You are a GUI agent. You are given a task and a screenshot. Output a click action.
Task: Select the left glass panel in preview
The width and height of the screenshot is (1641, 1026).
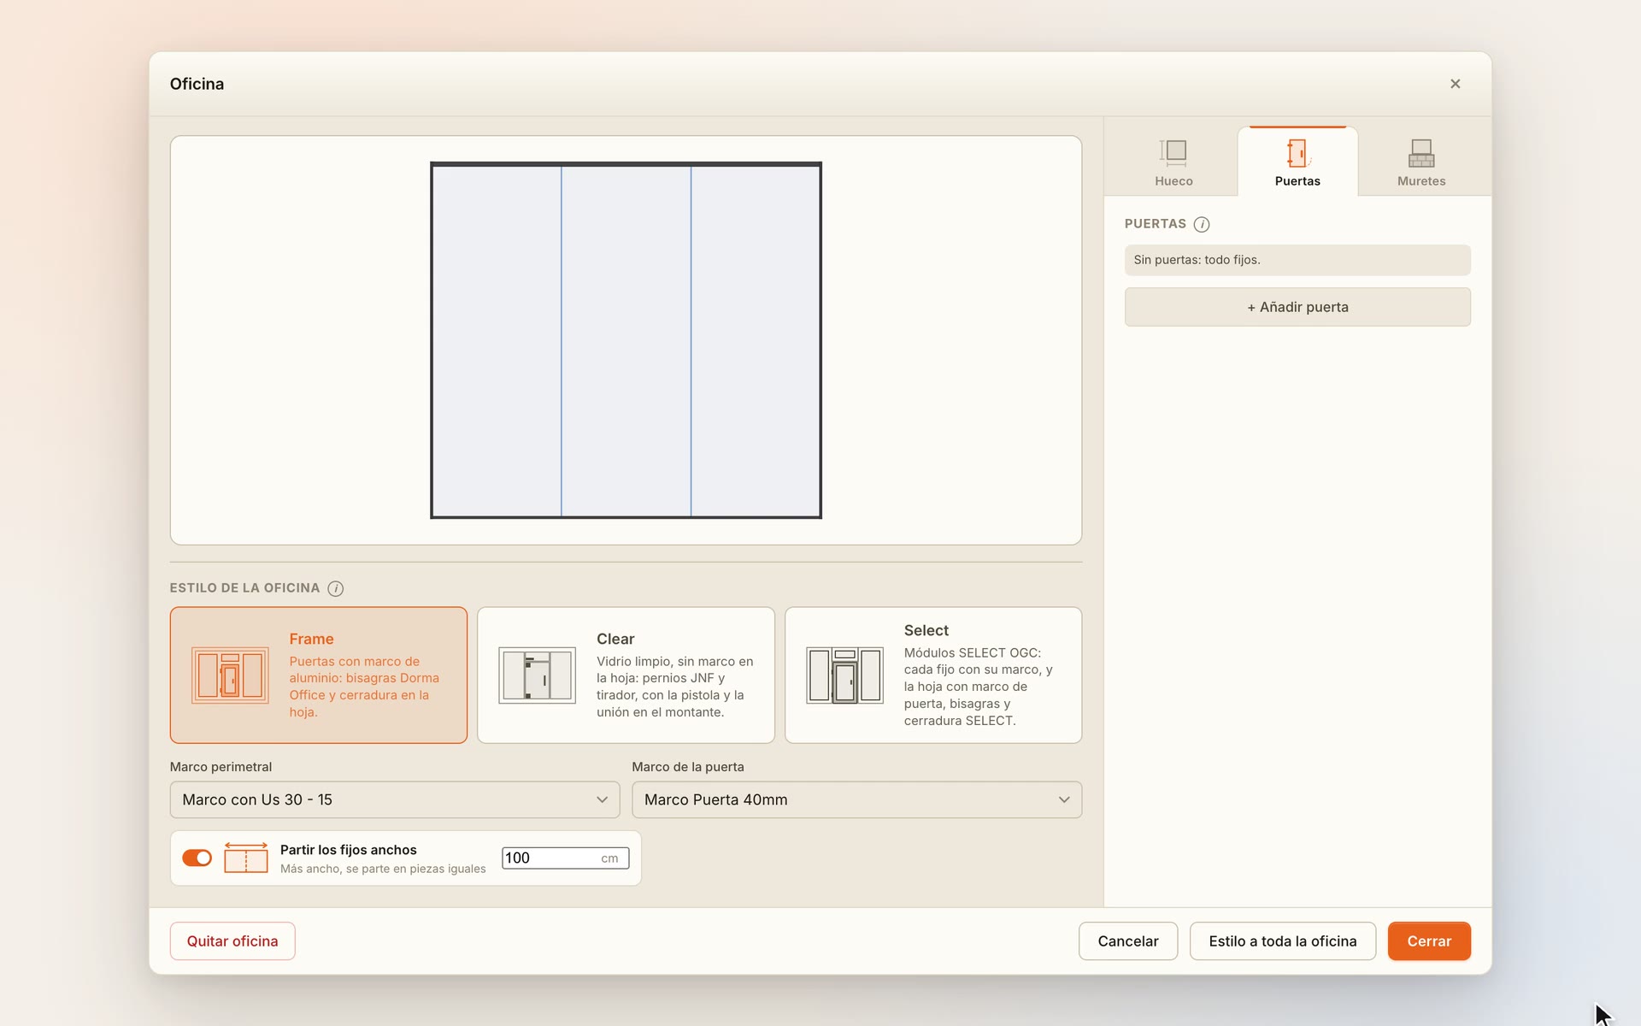pyautogui.click(x=497, y=341)
